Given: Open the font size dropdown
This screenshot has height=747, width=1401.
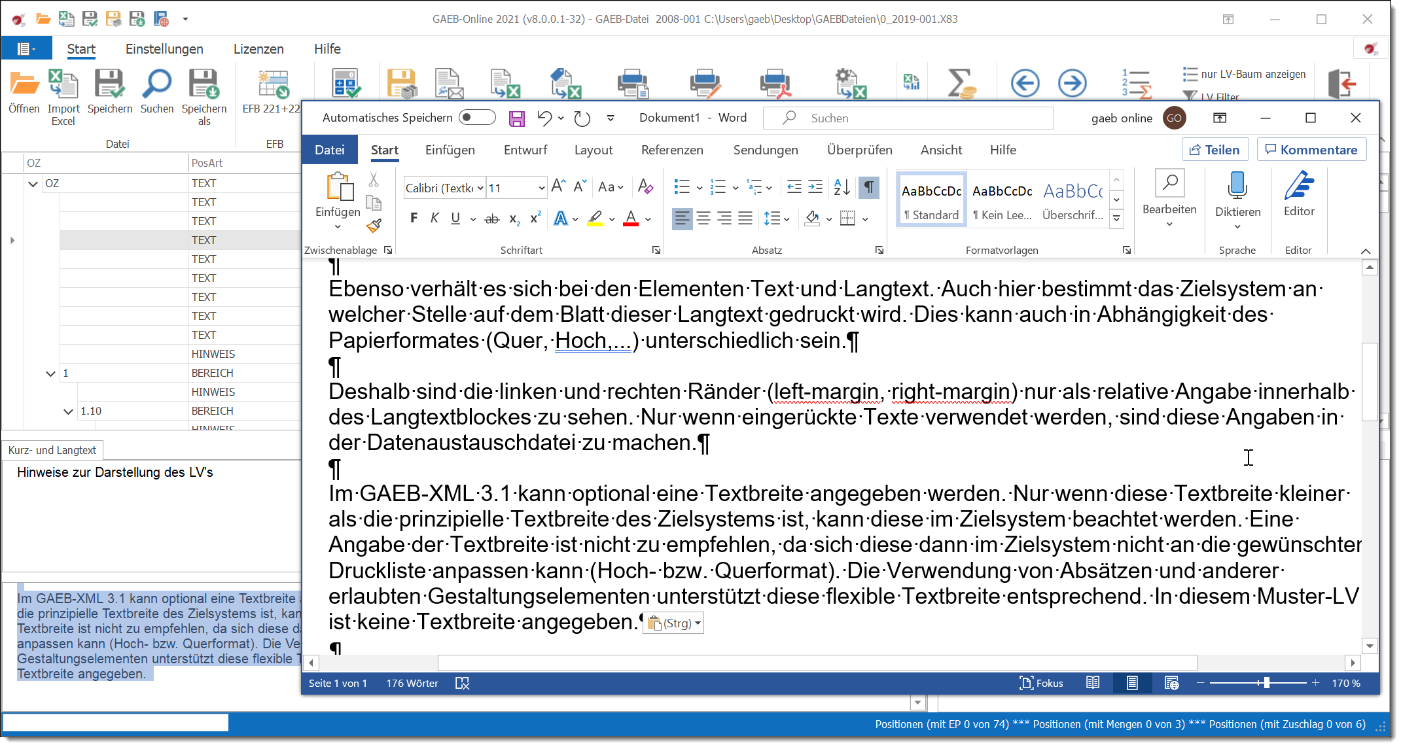Looking at the screenshot, I should tap(541, 188).
